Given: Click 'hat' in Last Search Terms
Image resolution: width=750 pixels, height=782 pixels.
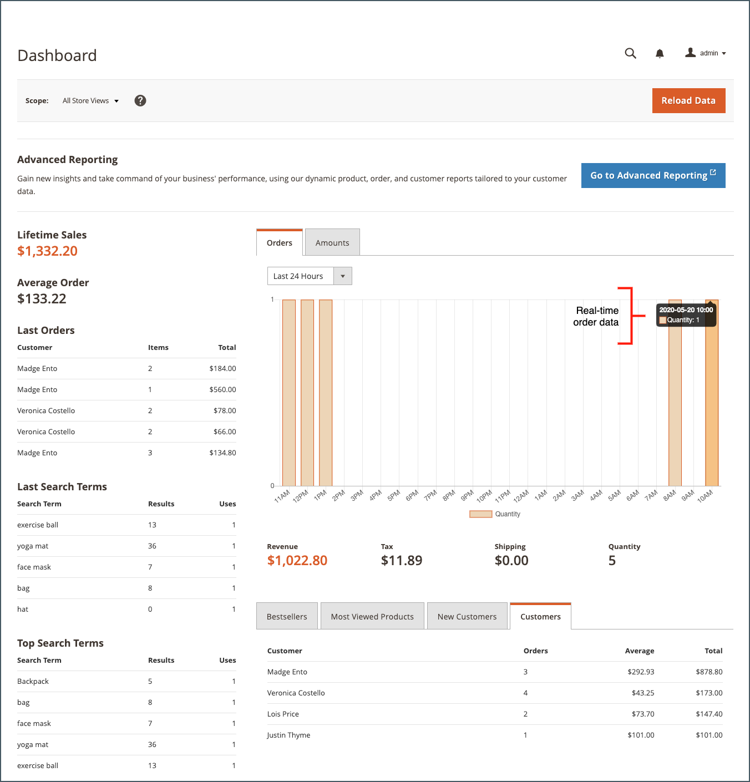Looking at the screenshot, I should coord(23,609).
